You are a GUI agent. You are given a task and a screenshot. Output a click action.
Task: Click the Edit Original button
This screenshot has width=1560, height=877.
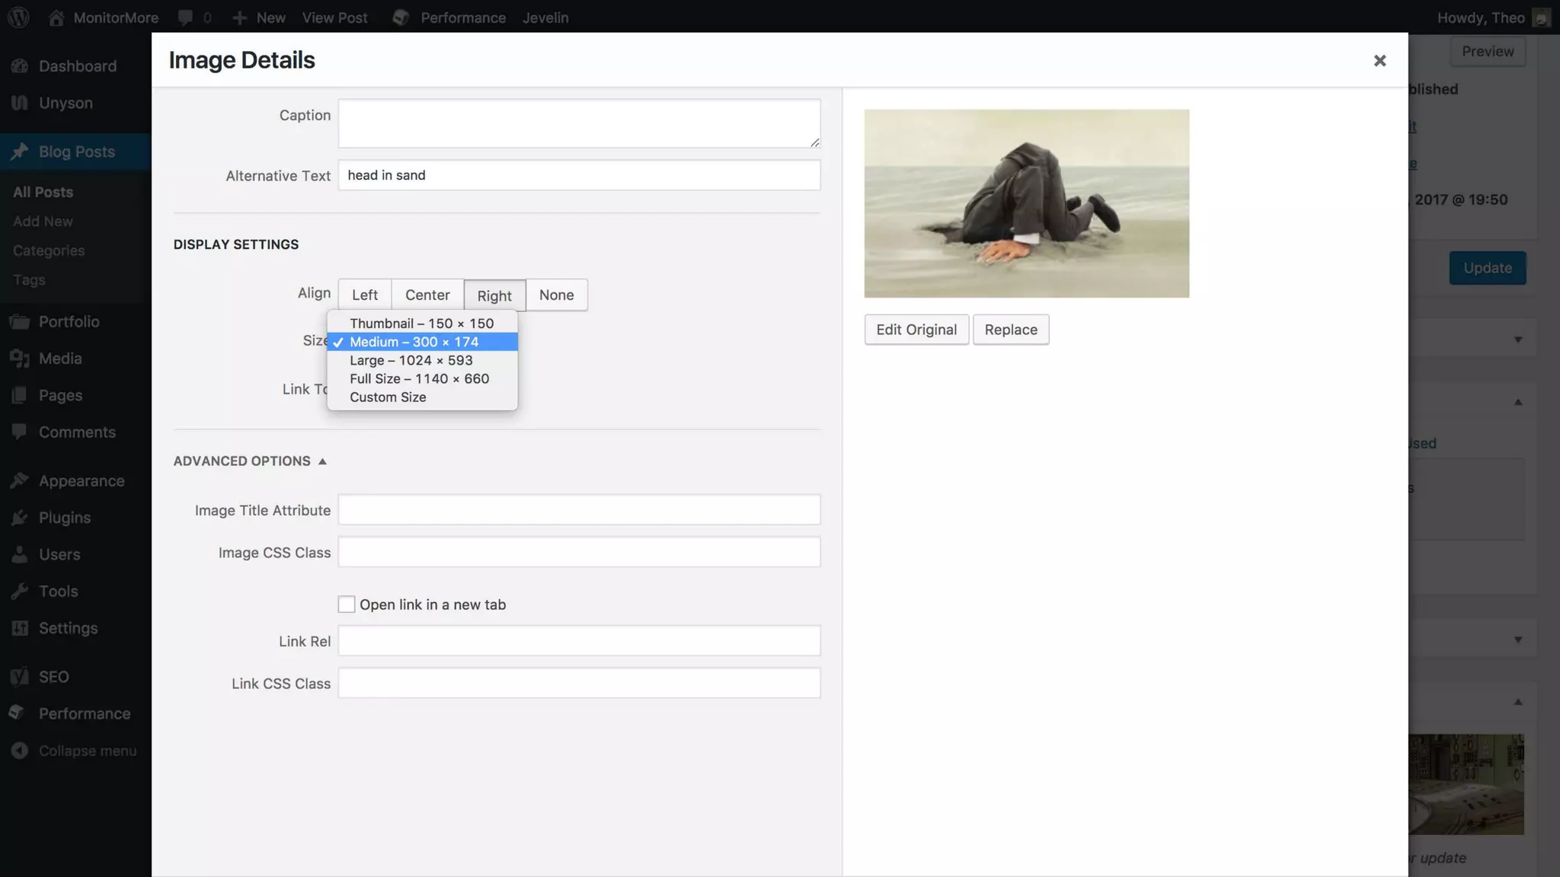[x=916, y=330]
